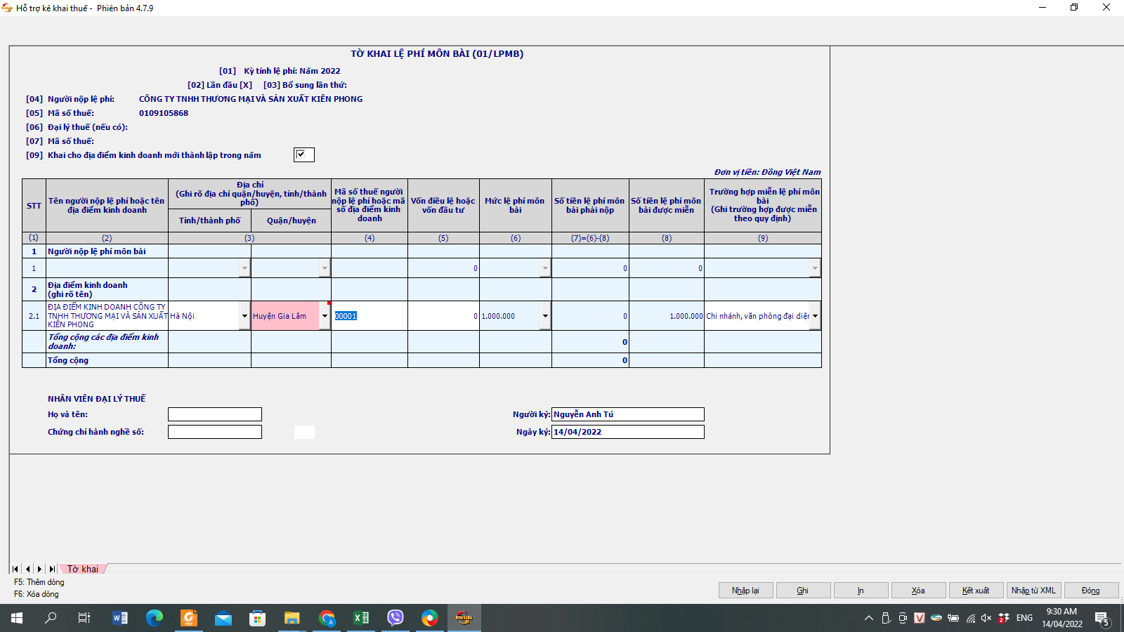The image size is (1124, 632).
Task: Click the next sheet arrow
Action: coord(40,569)
